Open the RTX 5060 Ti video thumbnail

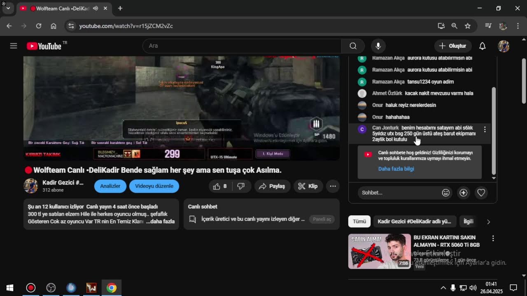point(380,251)
